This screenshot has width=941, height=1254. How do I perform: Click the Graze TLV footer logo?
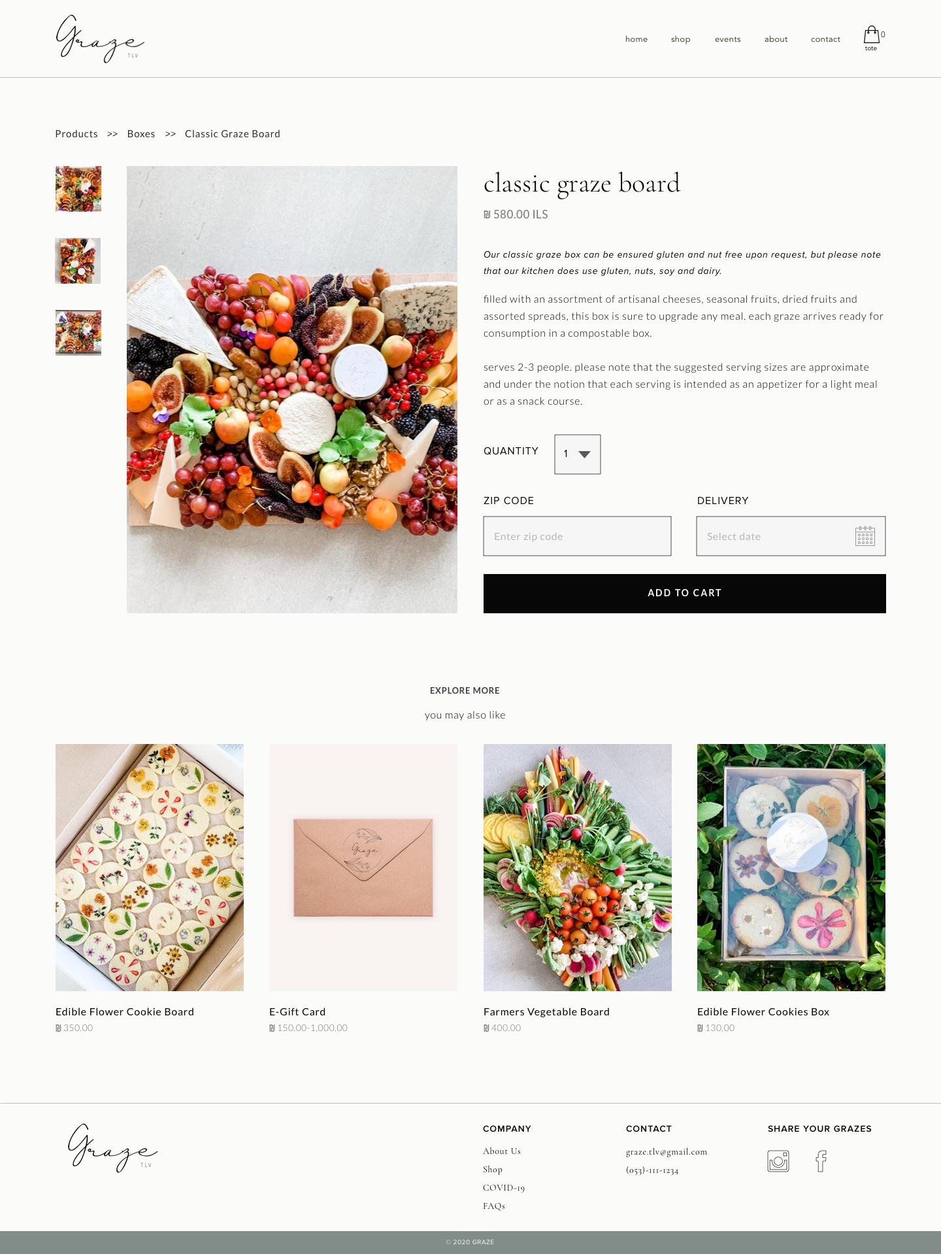pyautogui.click(x=113, y=1148)
